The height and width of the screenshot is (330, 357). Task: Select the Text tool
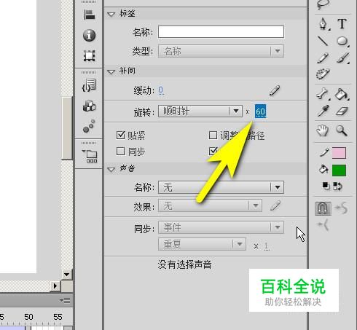point(342,23)
